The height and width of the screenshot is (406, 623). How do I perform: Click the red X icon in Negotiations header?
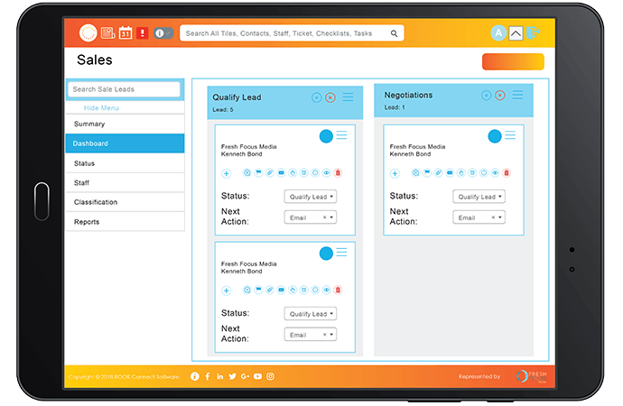click(x=499, y=95)
